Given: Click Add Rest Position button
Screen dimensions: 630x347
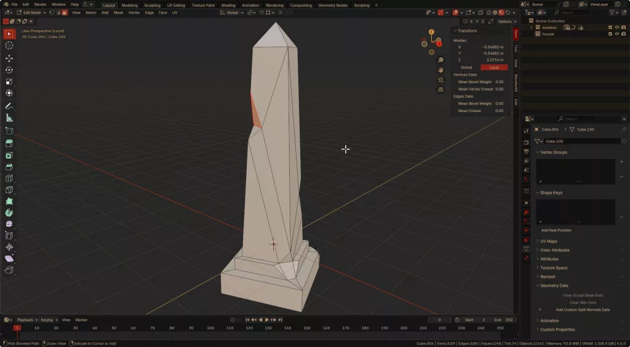Looking at the screenshot, I should tap(556, 230).
